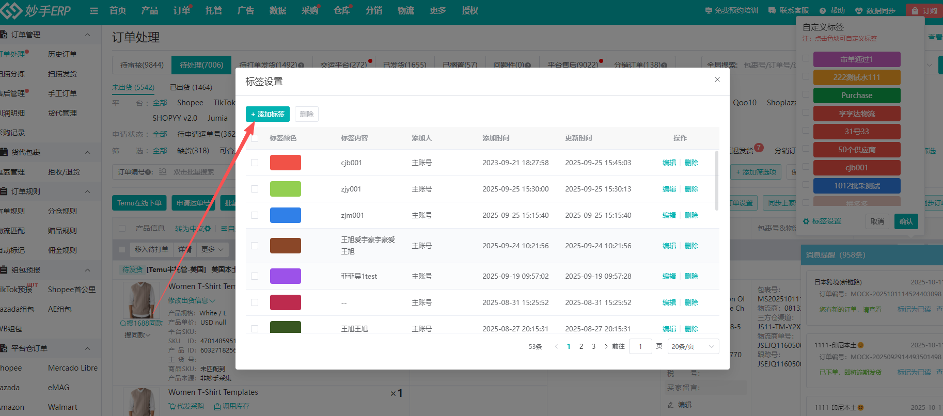This screenshot has width=943, height=416.
Task: Select the zjy001 row checkbox
Action: tap(255, 189)
